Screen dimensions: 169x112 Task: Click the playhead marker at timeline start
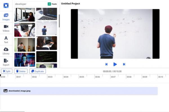1,76
